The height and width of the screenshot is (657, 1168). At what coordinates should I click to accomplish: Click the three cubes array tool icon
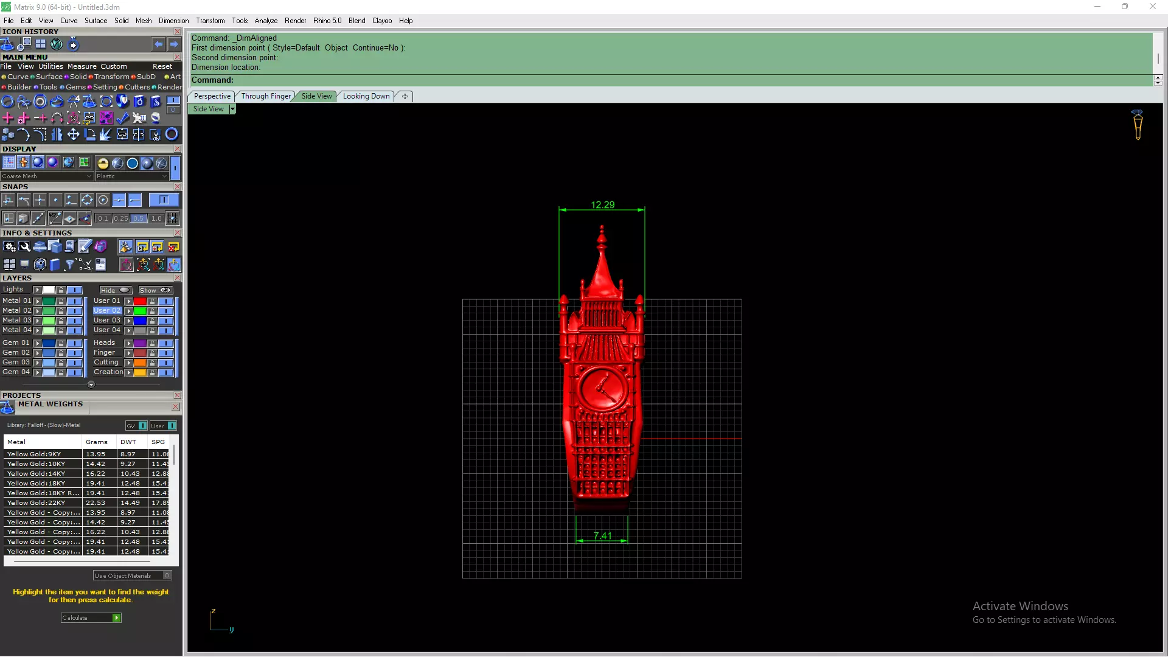click(8, 134)
